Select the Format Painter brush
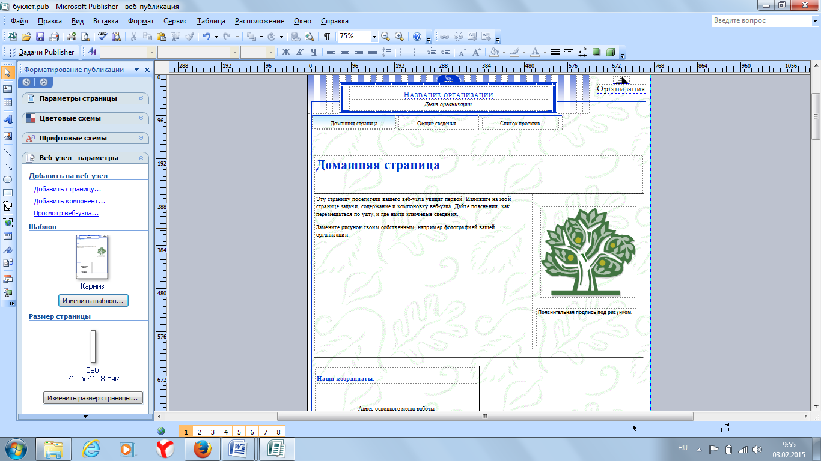 (x=190, y=37)
